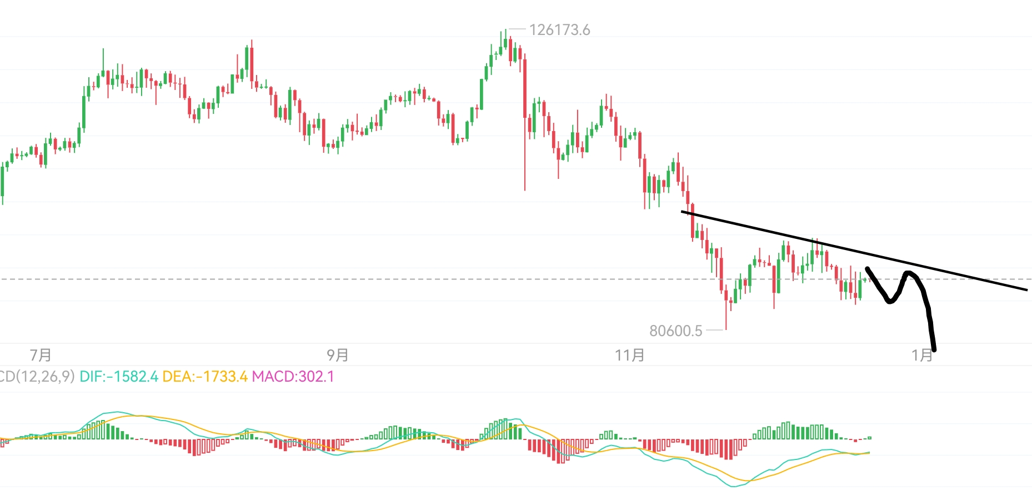Click the DEA value -1733.4
The width and height of the screenshot is (1032, 495).
pos(205,377)
